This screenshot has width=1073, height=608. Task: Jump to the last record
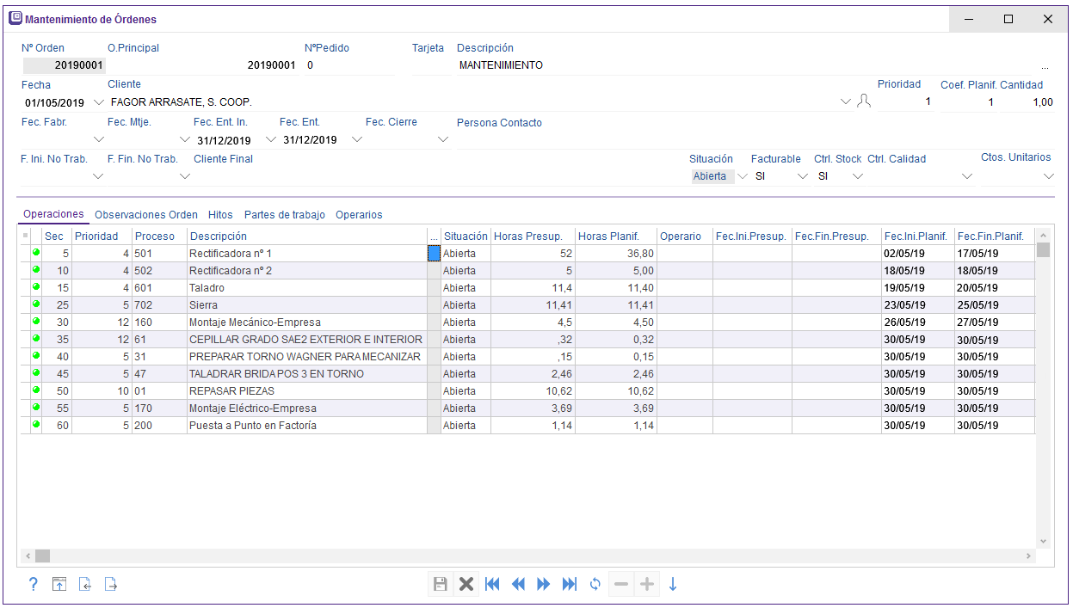click(x=570, y=585)
